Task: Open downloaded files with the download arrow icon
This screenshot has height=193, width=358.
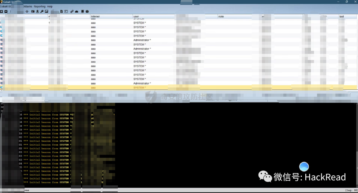Action: click(37, 11)
